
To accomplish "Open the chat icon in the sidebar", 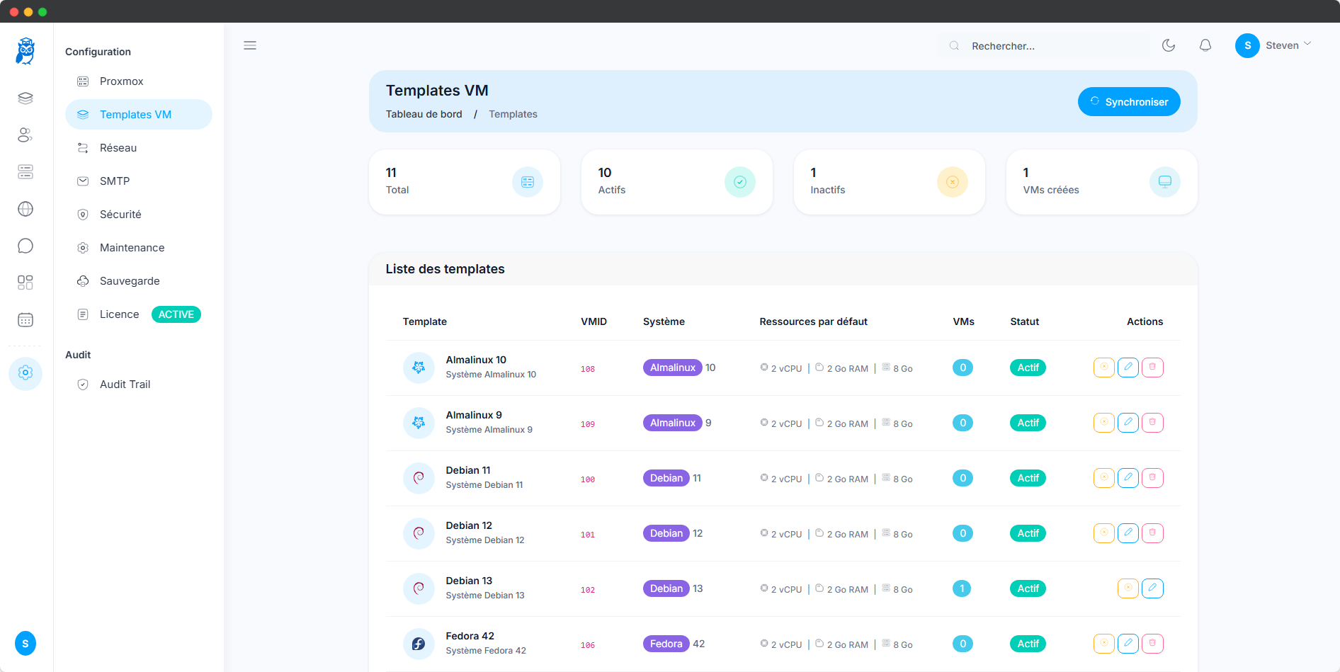I will pyautogui.click(x=25, y=246).
